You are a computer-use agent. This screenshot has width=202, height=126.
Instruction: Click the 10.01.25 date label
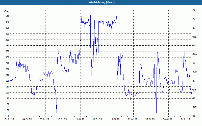(x=62, y=119)
